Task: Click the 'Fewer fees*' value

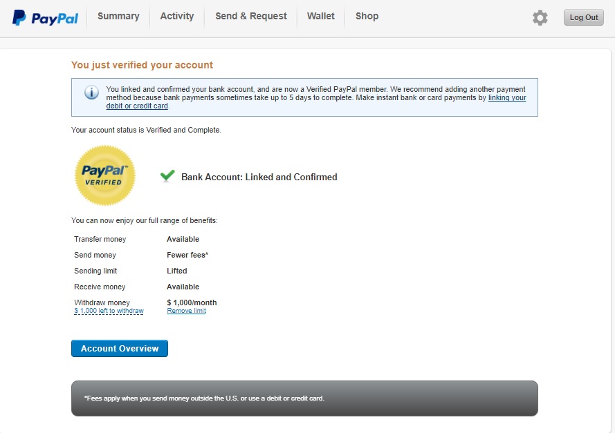Action: point(187,256)
